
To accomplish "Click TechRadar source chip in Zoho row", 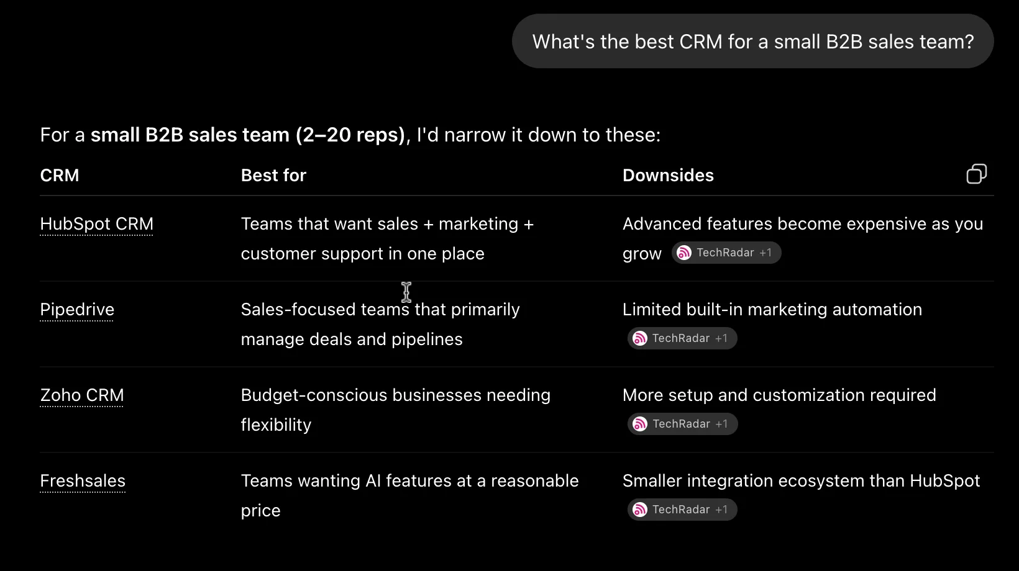I will pos(682,424).
